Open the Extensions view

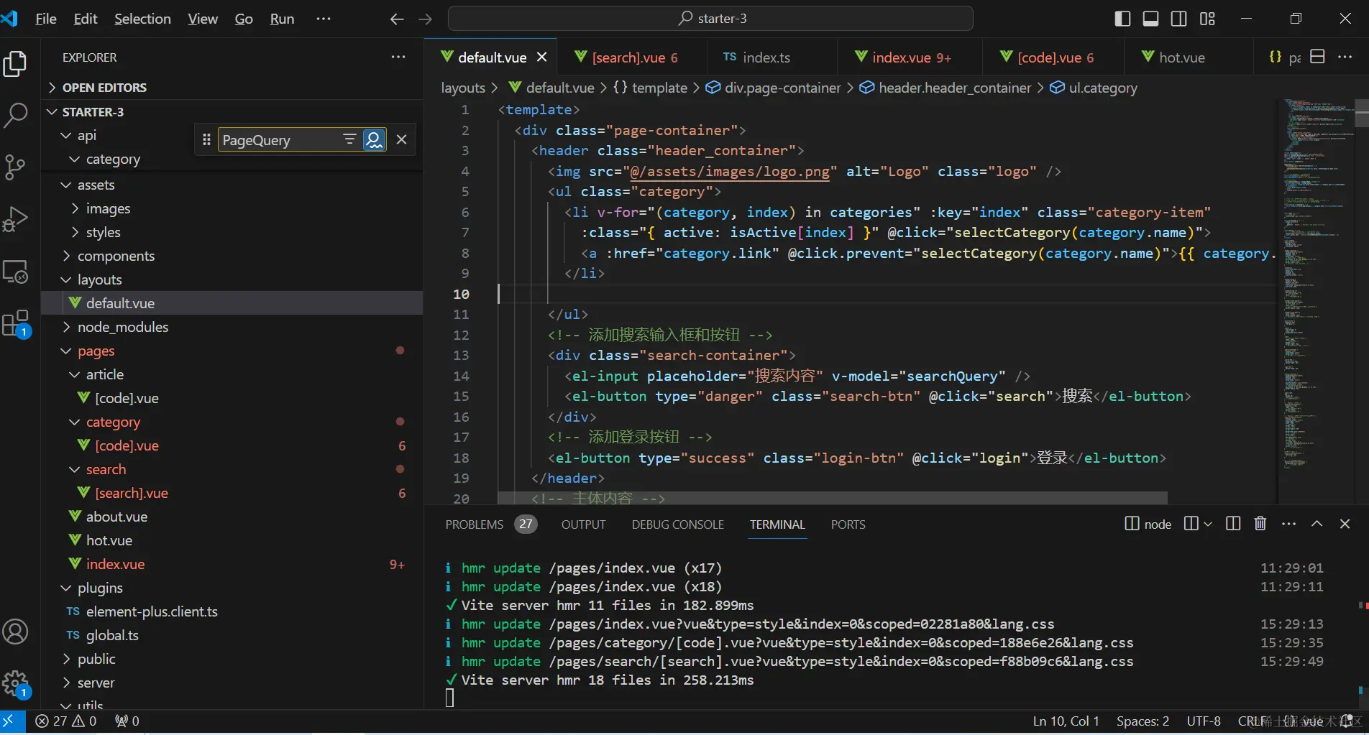[16, 324]
